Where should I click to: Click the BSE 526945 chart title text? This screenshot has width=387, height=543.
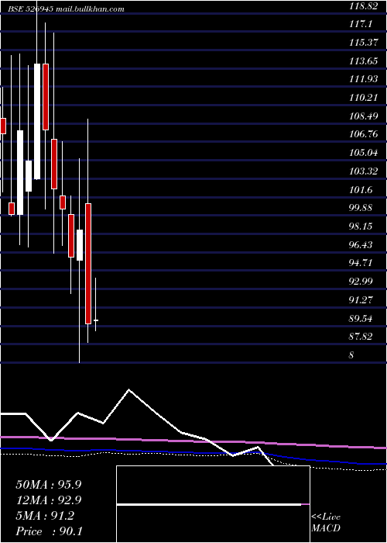(x=66, y=9)
